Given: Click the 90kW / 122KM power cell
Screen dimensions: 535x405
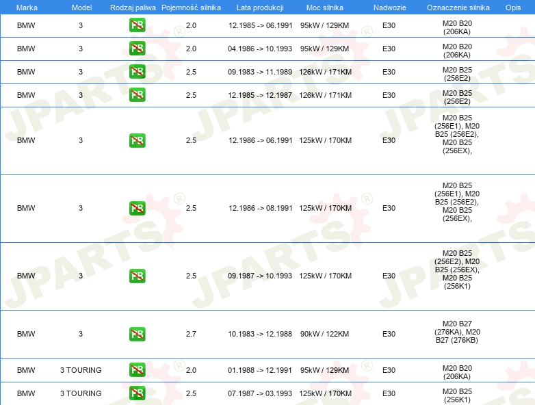Looking at the screenshot, I should 324,334.
